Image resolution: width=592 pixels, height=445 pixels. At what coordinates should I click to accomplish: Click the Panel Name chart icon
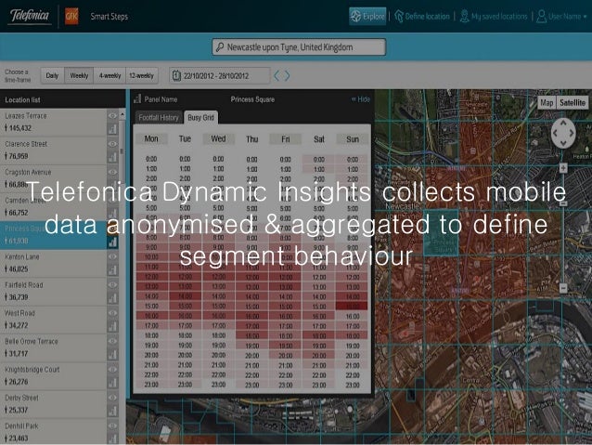(x=137, y=99)
